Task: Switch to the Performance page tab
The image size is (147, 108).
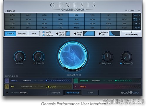Action: tap(73, 93)
